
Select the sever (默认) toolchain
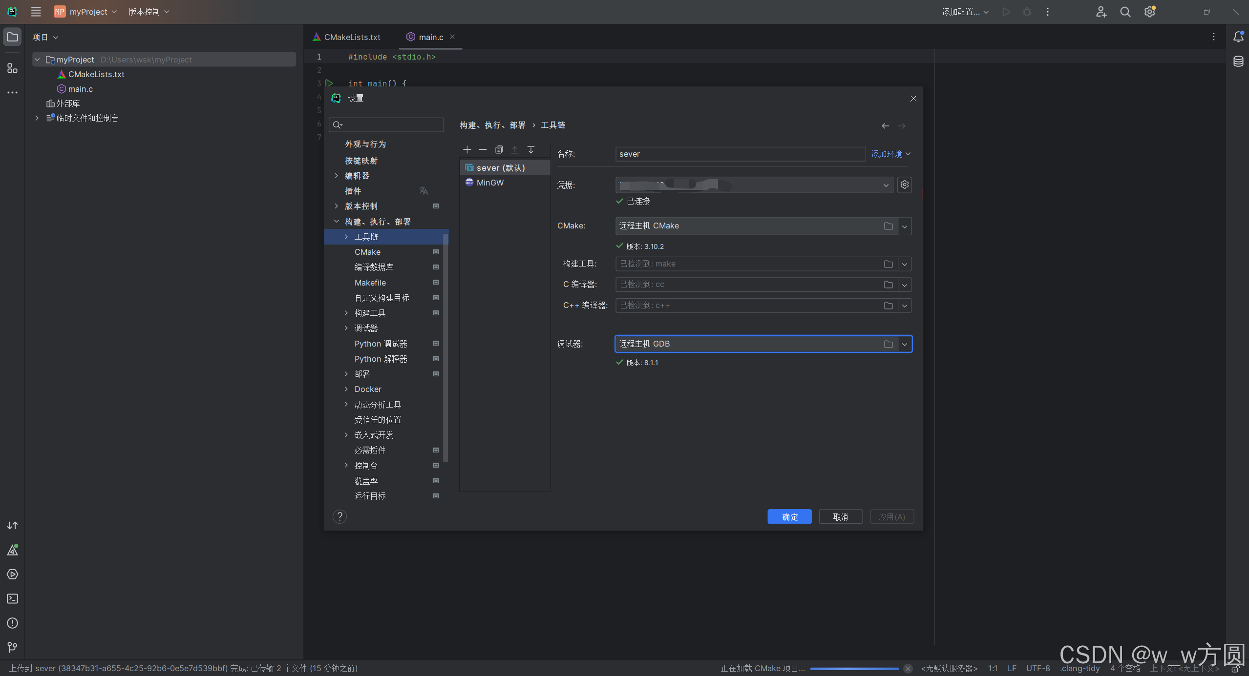[505, 168]
